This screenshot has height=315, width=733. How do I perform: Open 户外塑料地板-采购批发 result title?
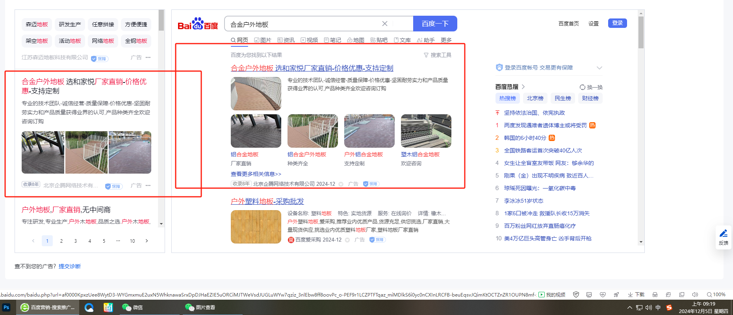267,201
